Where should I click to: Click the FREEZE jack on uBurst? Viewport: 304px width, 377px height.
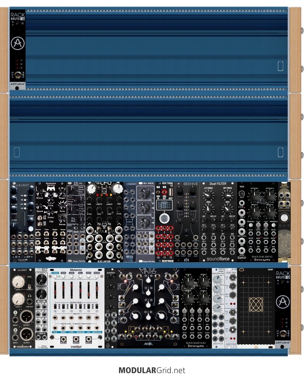[32, 237]
